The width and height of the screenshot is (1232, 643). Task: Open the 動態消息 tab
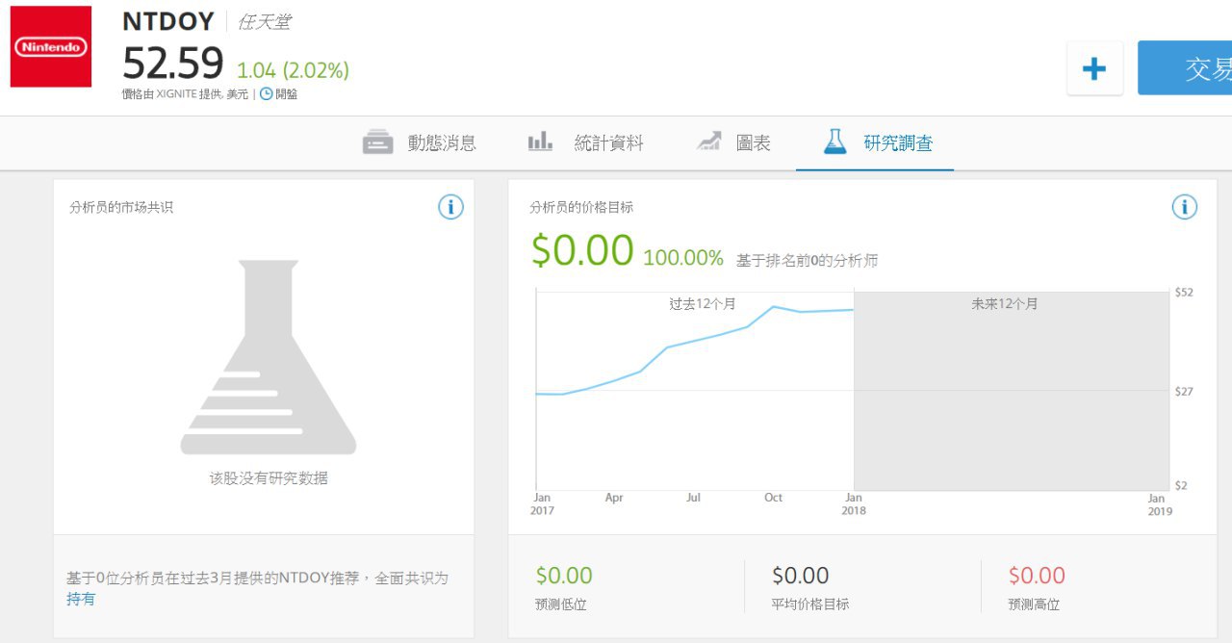(420, 142)
